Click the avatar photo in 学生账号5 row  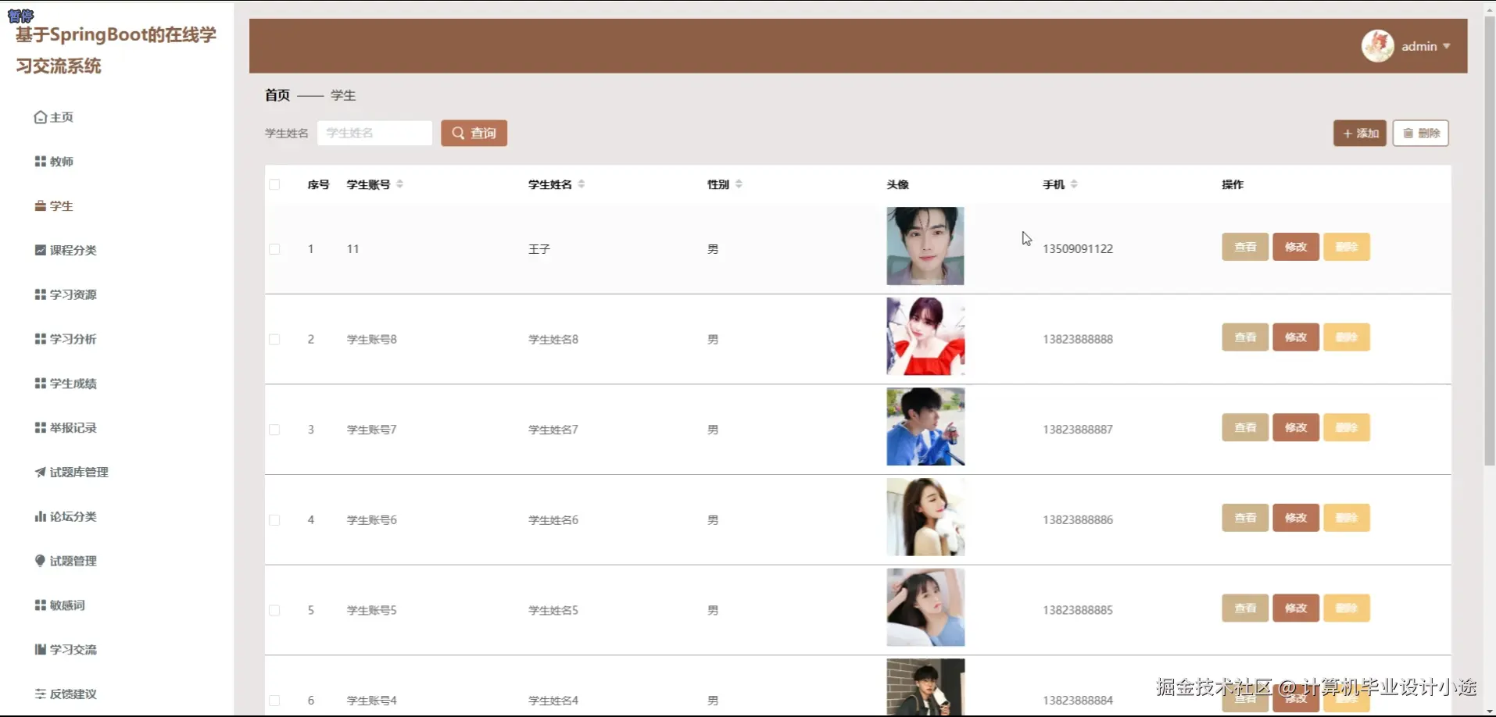(x=925, y=608)
